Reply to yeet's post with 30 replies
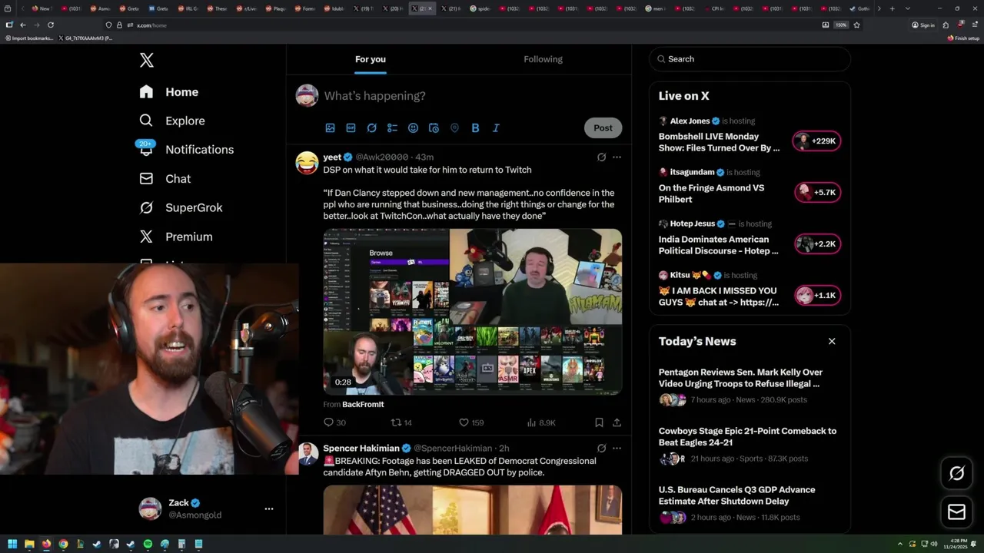The width and height of the screenshot is (984, 553). tap(334, 422)
